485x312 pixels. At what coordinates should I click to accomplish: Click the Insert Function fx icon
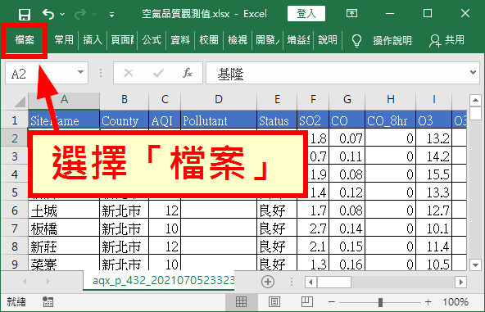[x=188, y=73]
